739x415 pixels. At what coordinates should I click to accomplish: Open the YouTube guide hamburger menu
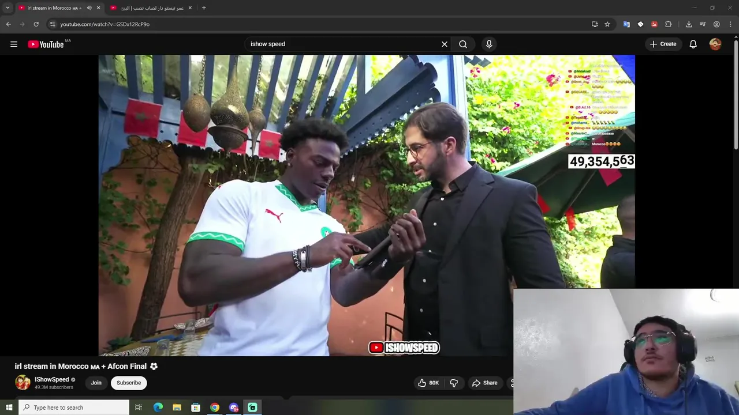[14, 44]
